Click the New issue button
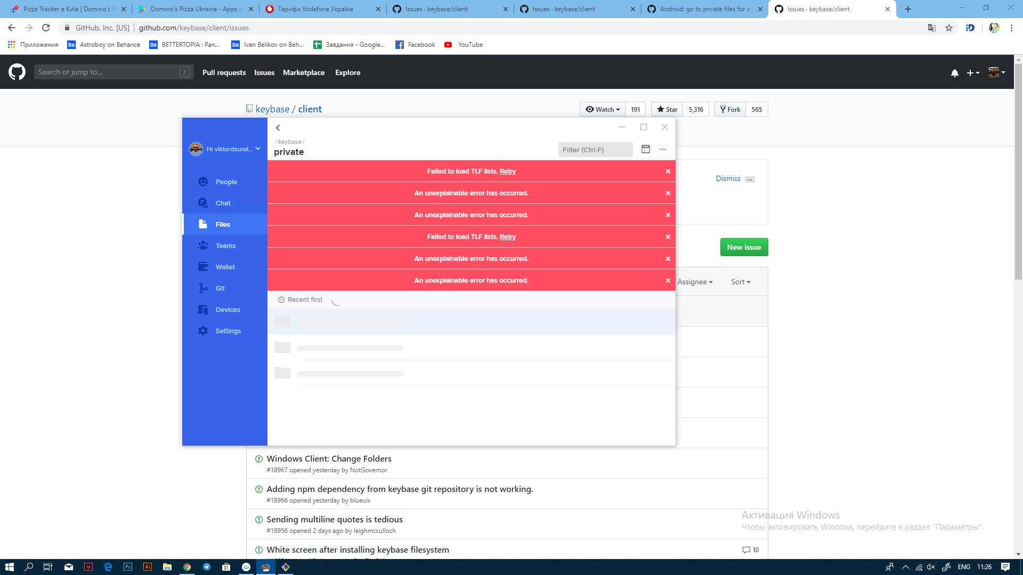This screenshot has width=1023, height=575. (744, 247)
